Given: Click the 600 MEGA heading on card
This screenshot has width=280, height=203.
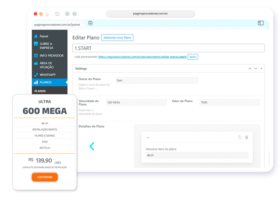Looking at the screenshot, I should coord(44,111).
